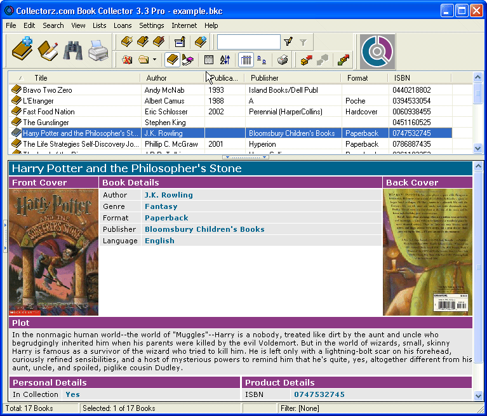The width and height of the screenshot is (487, 416).
Task: Sort the list by the Author column header
Action: (172, 78)
